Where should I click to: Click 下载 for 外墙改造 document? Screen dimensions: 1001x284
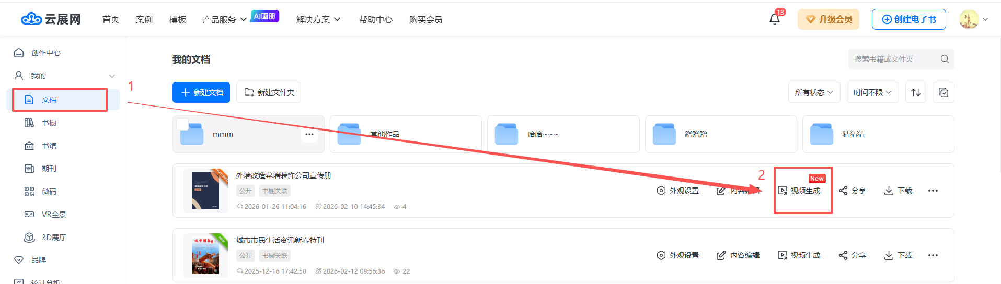pos(898,191)
